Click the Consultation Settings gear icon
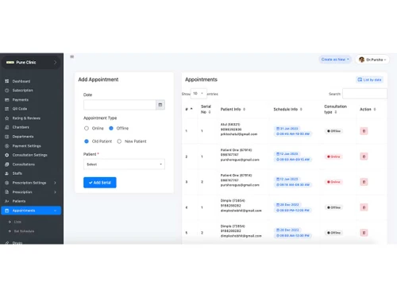Viewport: 397px width, 298px height. pos(7,155)
